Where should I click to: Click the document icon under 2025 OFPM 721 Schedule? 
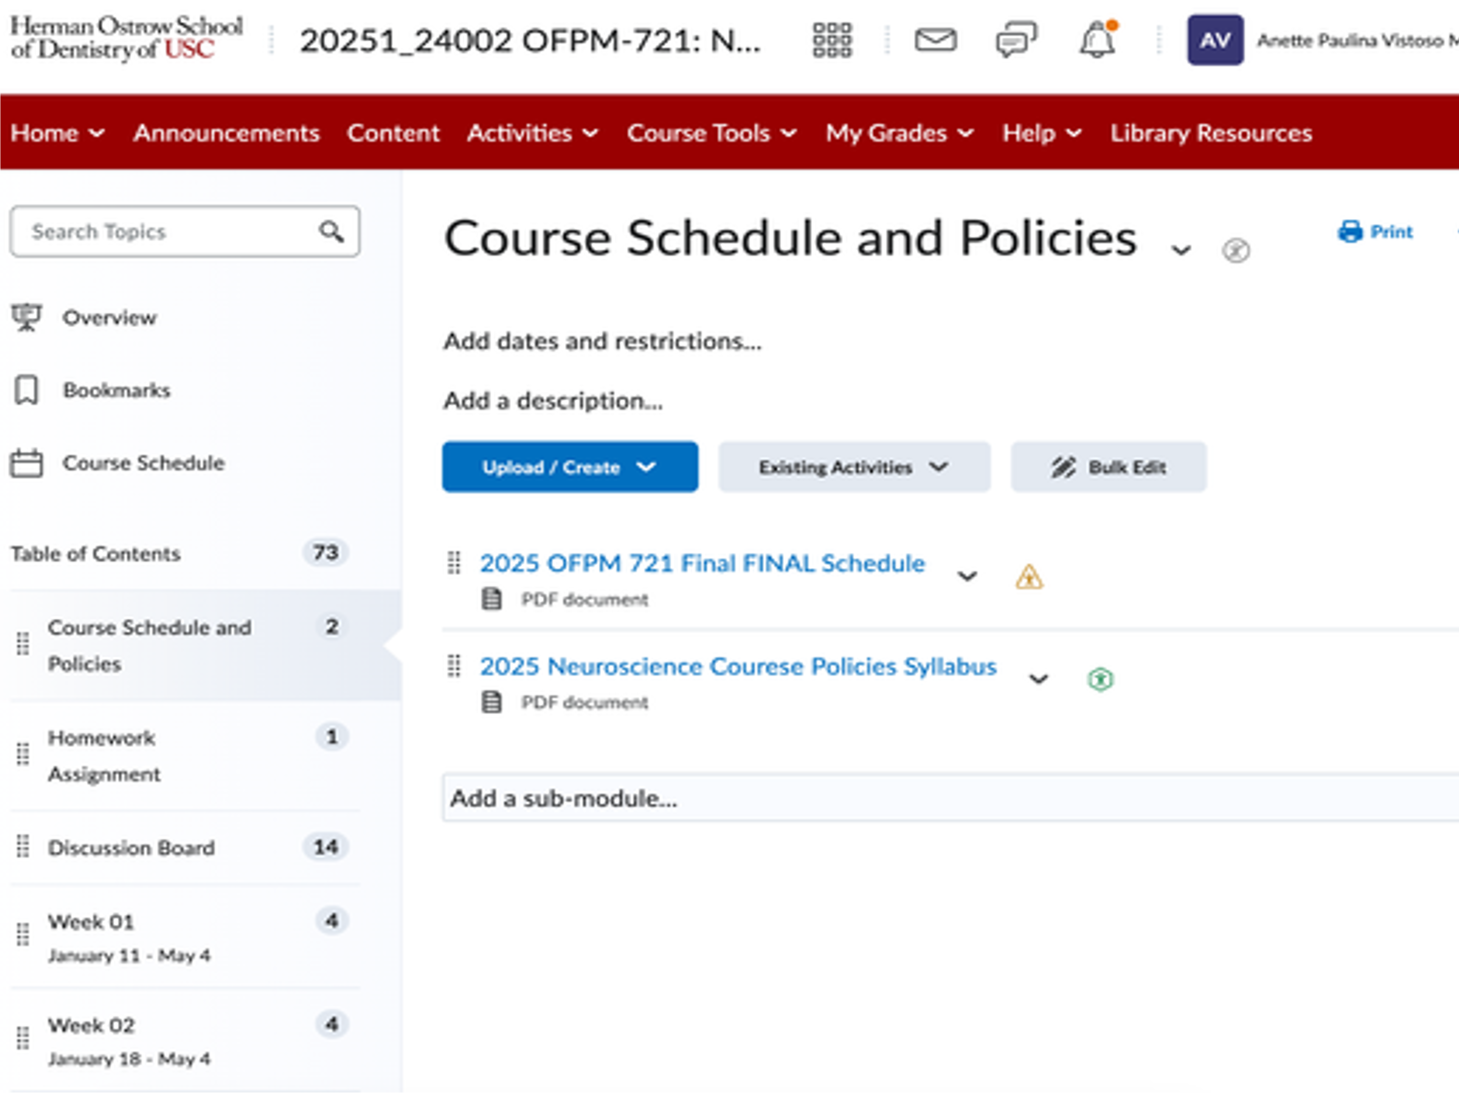(491, 599)
